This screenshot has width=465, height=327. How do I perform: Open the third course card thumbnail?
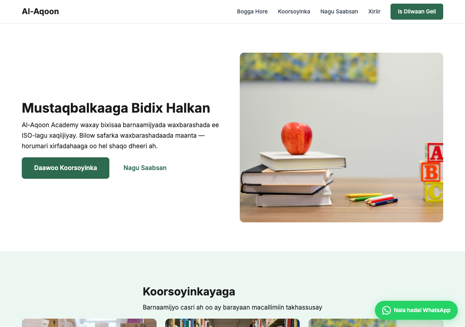(376, 323)
